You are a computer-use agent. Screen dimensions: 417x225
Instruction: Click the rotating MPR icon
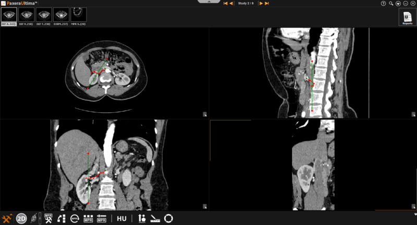click(x=75, y=218)
